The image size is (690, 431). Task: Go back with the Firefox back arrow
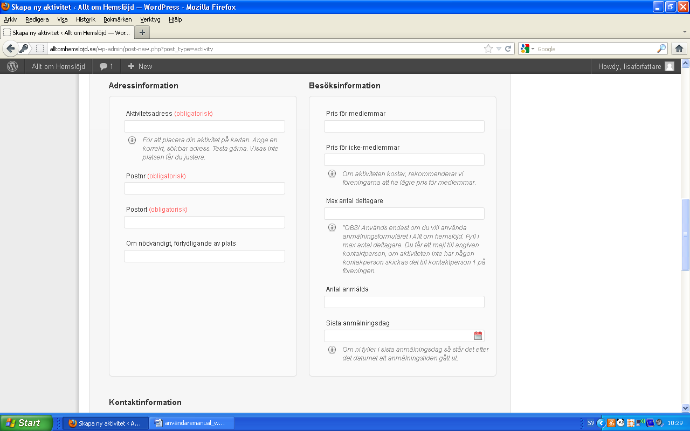tap(10, 48)
